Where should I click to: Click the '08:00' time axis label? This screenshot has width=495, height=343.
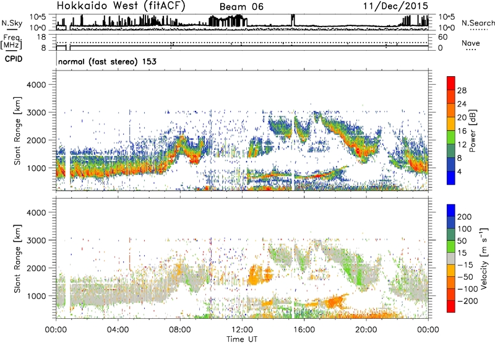pos(180,330)
